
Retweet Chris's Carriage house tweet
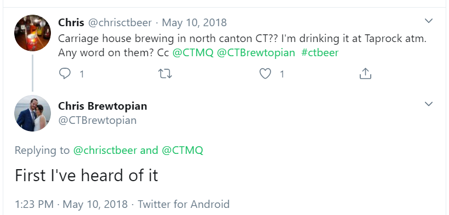tap(165, 74)
